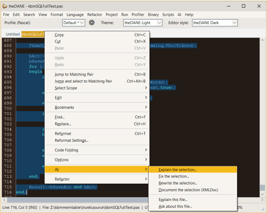Click theDANE application icon in title bar
This screenshot has height=213, width=267.
[x=5, y=6]
